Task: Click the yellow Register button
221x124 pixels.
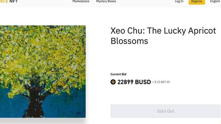Action: pyautogui.click(x=197, y=2)
